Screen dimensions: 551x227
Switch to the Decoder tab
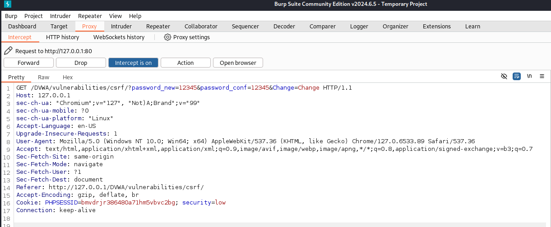coord(284,26)
